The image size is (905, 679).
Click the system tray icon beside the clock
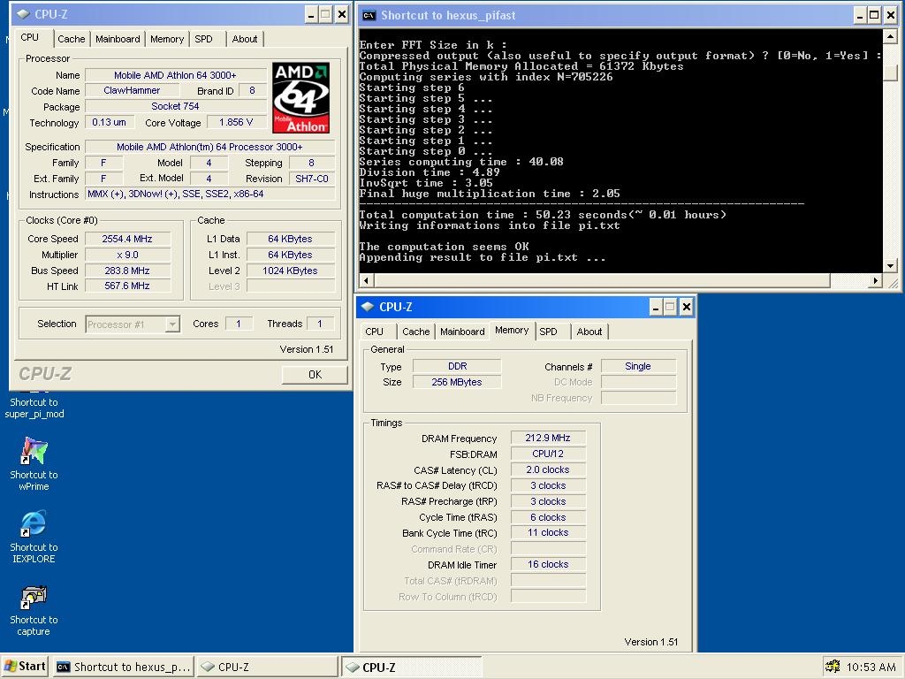[833, 667]
